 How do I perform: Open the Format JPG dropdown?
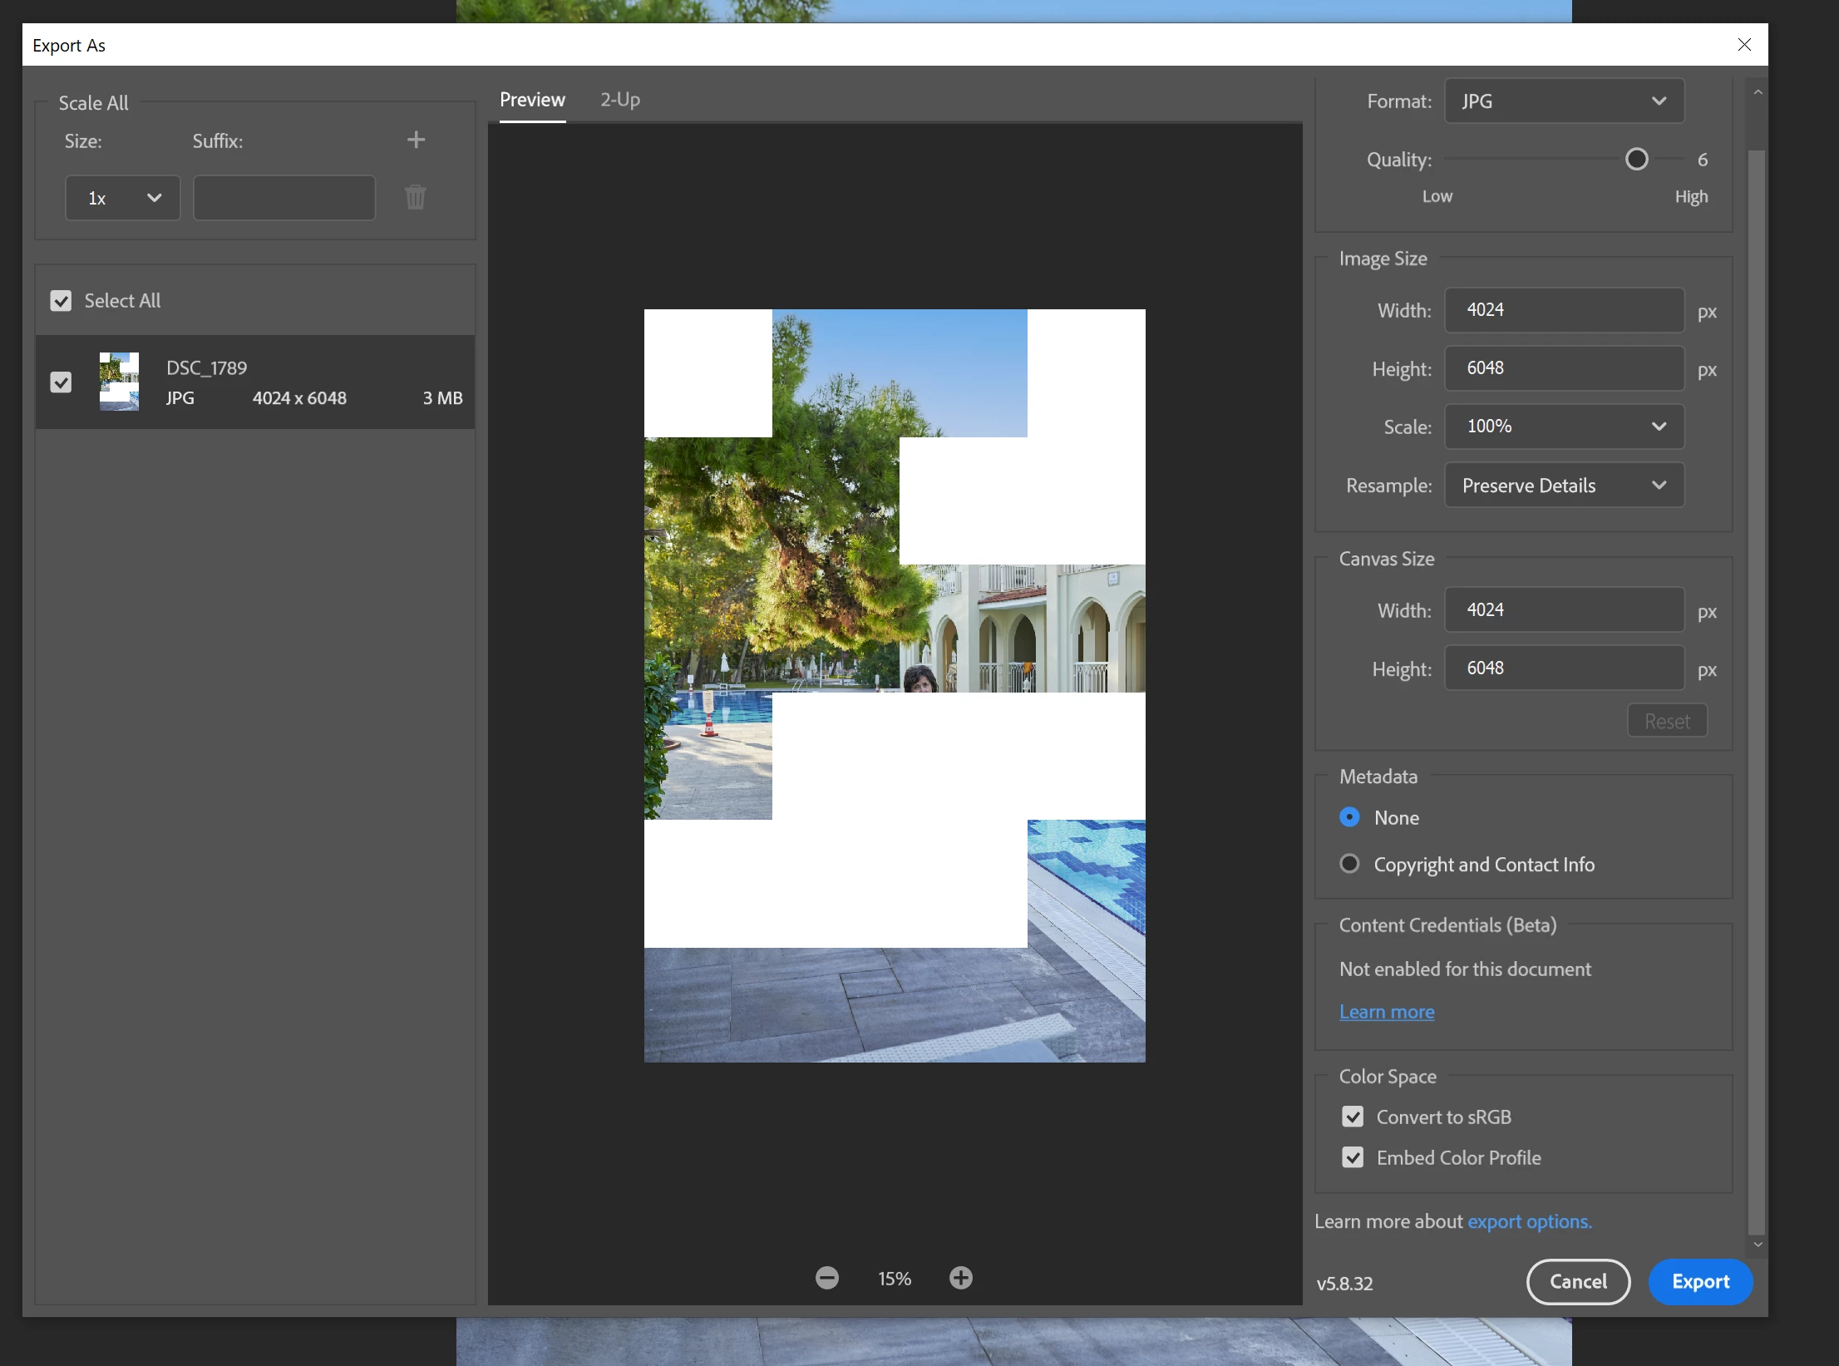(1564, 101)
